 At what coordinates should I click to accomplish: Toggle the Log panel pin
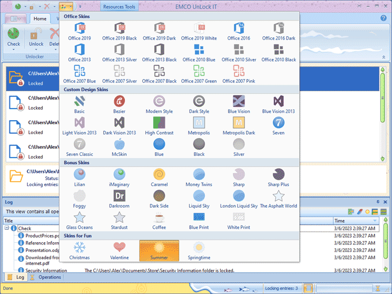click(378, 202)
